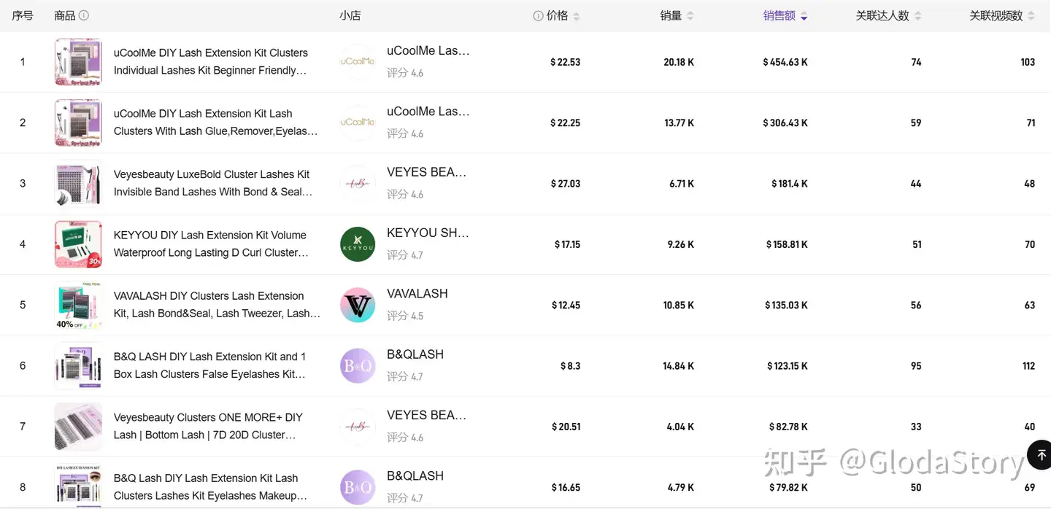Select sales volume cell 20.18 K
This screenshot has height=509, width=1051.
pyautogui.click(x=679, y=62)
